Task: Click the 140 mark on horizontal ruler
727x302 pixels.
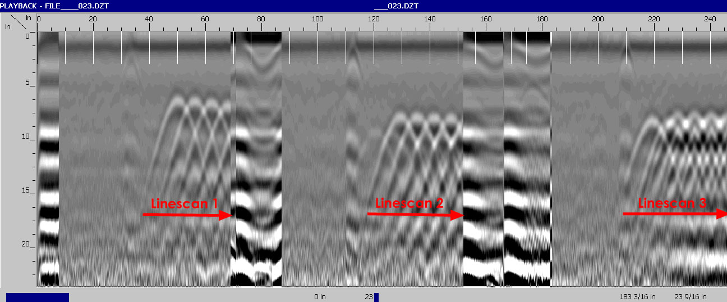Action: point(430,19)
